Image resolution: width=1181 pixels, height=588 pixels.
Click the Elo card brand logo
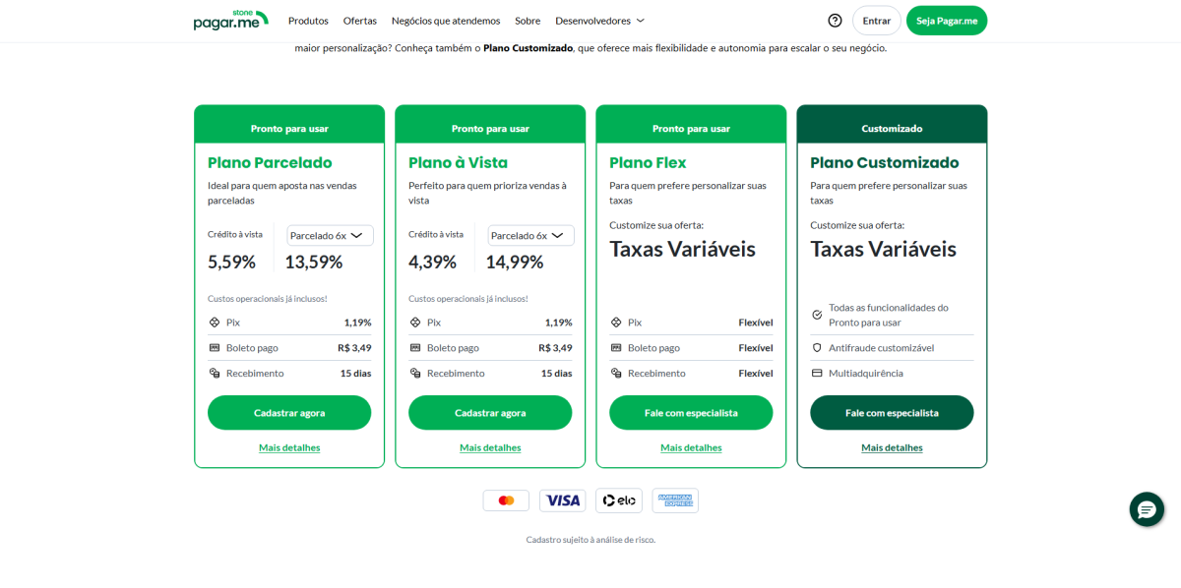619,500
